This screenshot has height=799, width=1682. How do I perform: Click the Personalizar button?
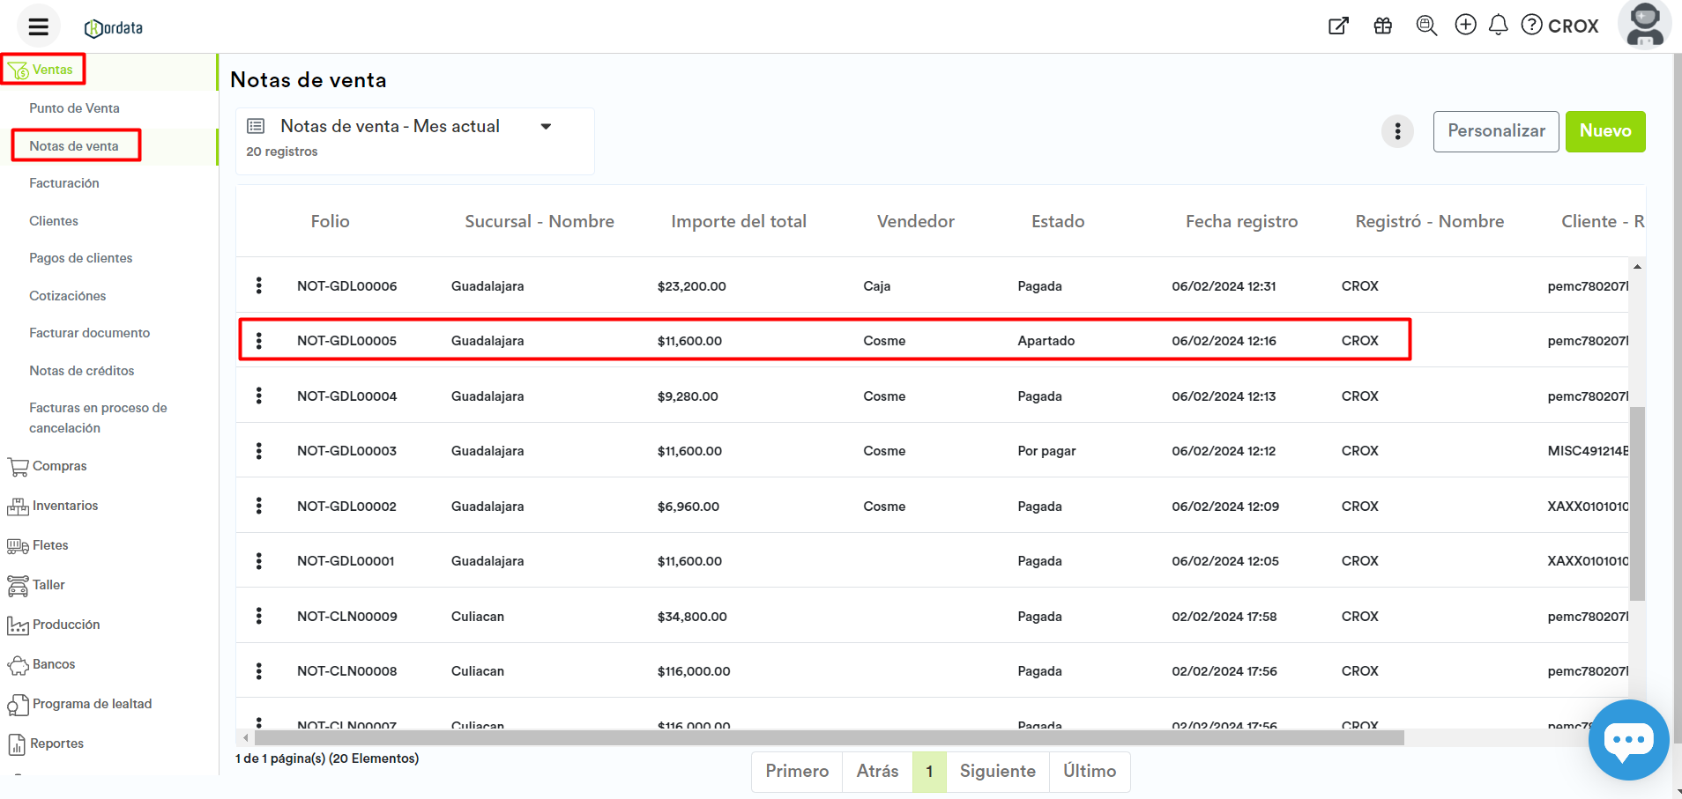[1495, 131]
